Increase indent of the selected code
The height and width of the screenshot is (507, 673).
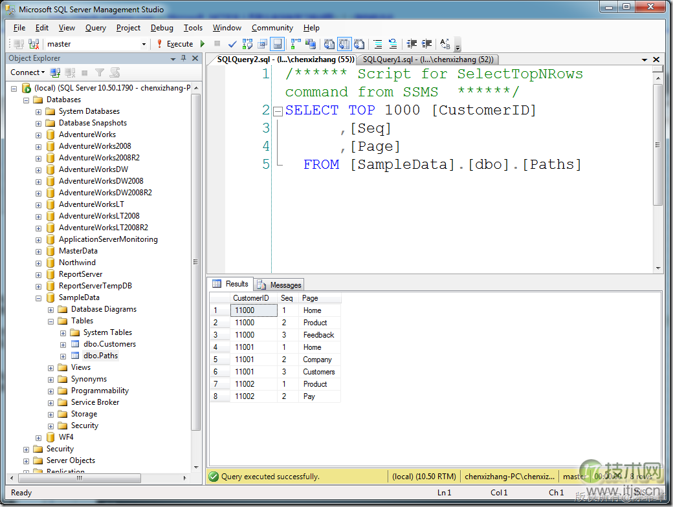tap(426, 44)
